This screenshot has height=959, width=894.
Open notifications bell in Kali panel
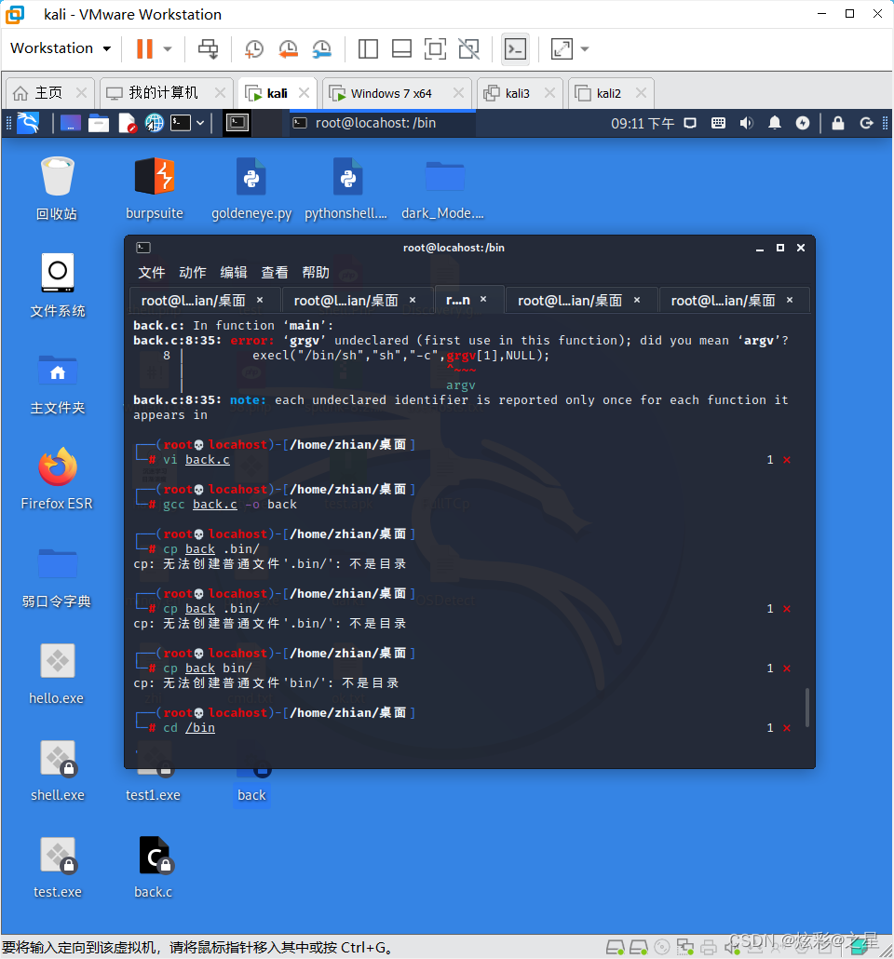click(775, 124)
